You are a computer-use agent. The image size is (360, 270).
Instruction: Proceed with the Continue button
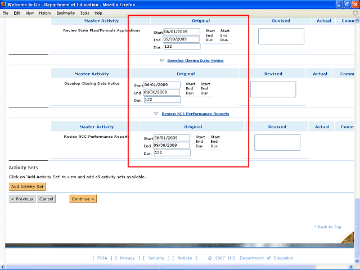83,199
